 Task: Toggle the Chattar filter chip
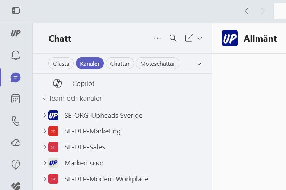[120, 64]
